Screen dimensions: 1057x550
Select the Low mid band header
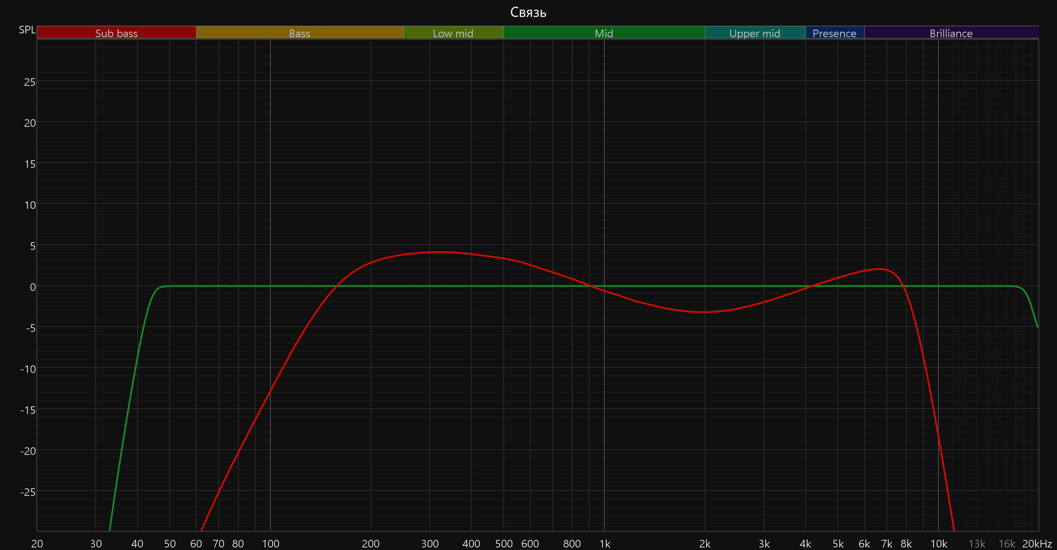[453, 33]
